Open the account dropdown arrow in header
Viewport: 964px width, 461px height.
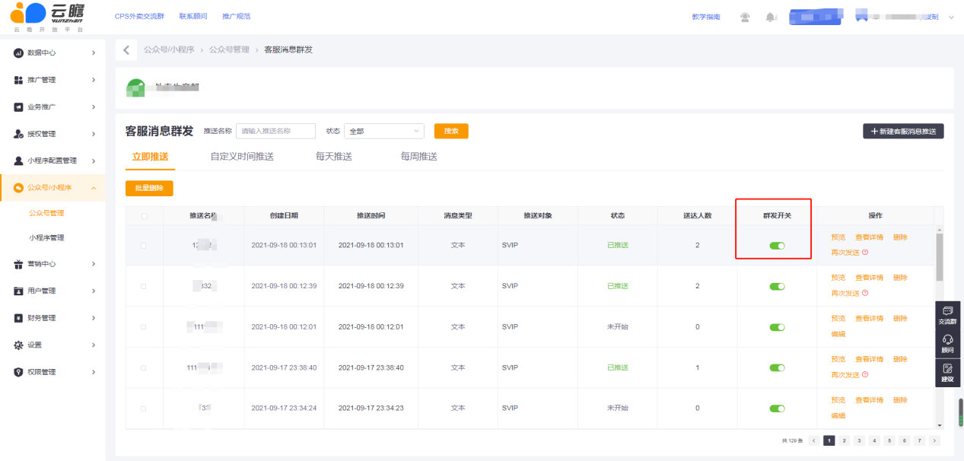(951, 17)
